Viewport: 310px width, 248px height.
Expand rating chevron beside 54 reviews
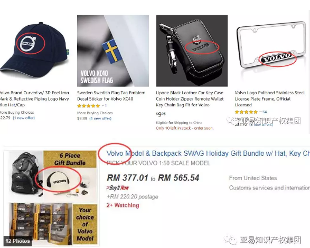260,112
